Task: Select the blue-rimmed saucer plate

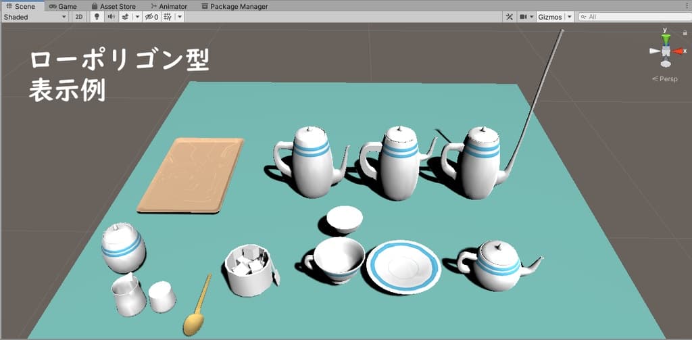Action: point(403,267)
